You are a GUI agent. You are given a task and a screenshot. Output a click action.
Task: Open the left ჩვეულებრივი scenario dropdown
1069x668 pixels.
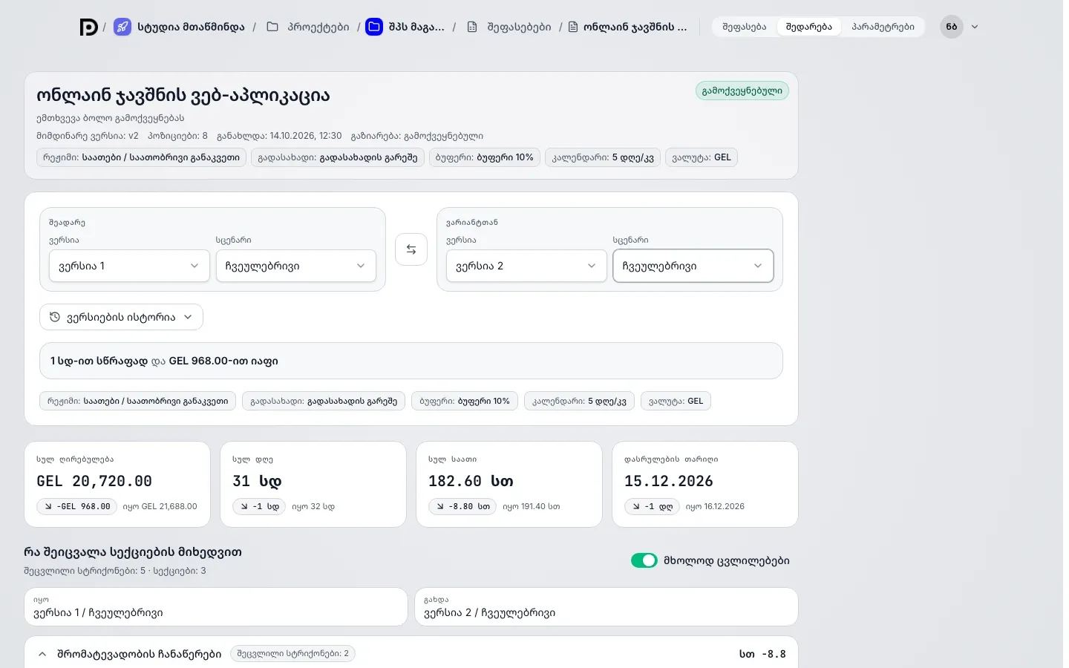pos(296,266)
